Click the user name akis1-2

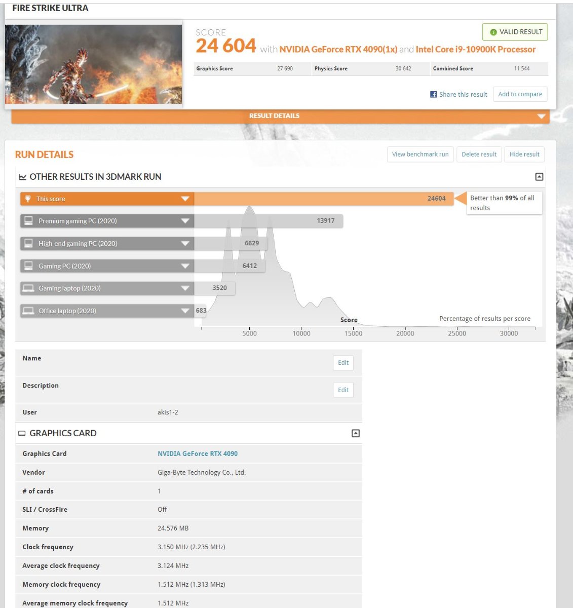pos(168,412)
